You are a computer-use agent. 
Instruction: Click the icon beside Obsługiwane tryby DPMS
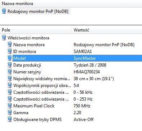10,120
